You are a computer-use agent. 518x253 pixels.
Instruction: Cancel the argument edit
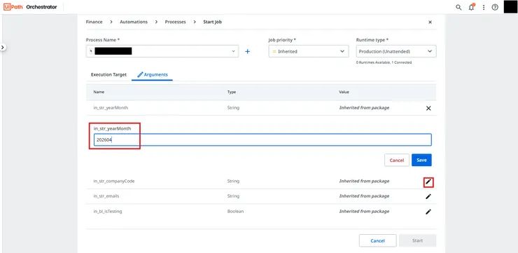pos(397,160)
